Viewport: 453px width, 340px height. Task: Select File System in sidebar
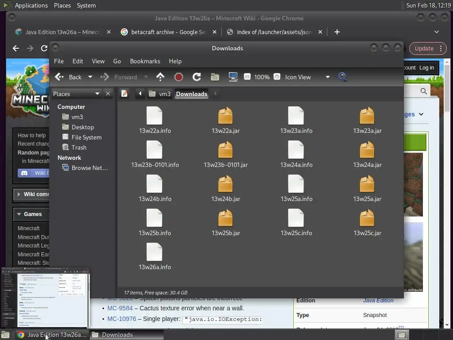pos(82,137)
